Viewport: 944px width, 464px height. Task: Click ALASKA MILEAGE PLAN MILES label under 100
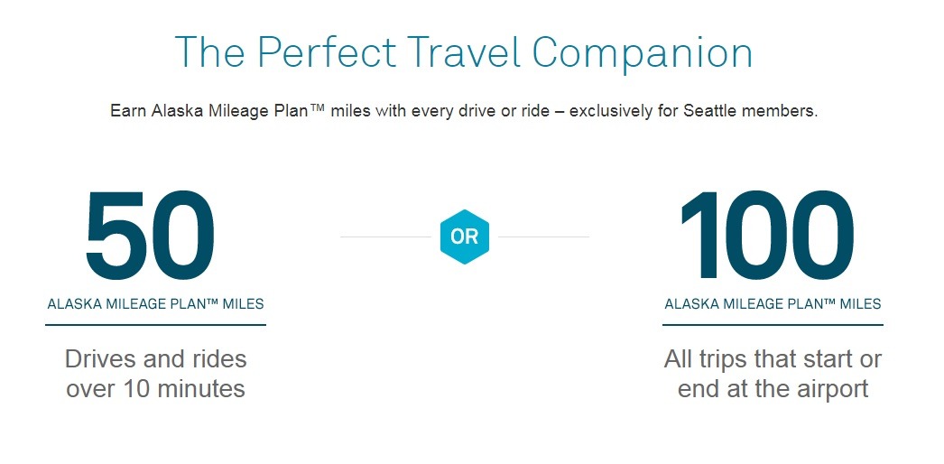click(x=773, y=304)
